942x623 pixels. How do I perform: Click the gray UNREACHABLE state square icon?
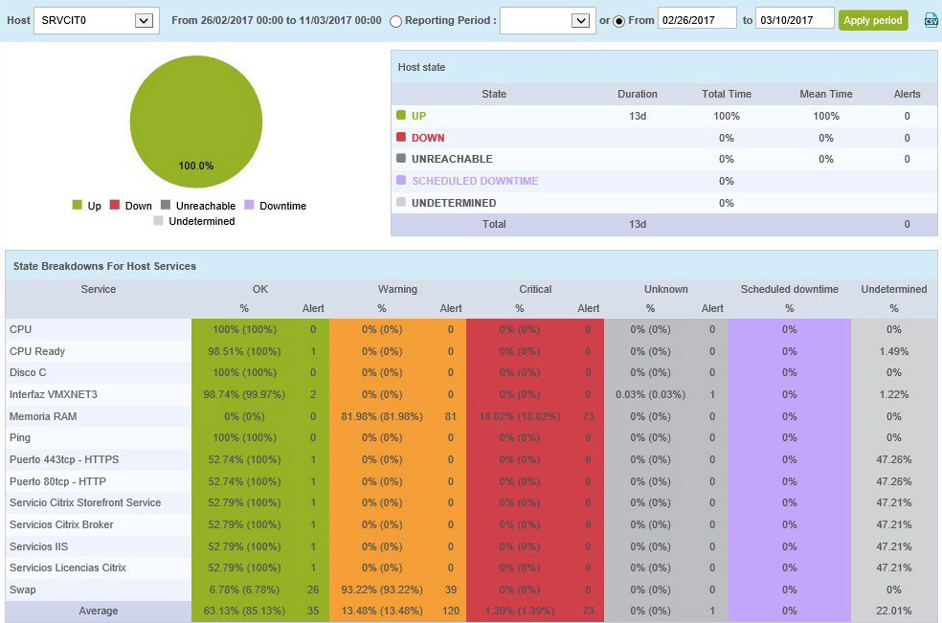tap(401, 159)
